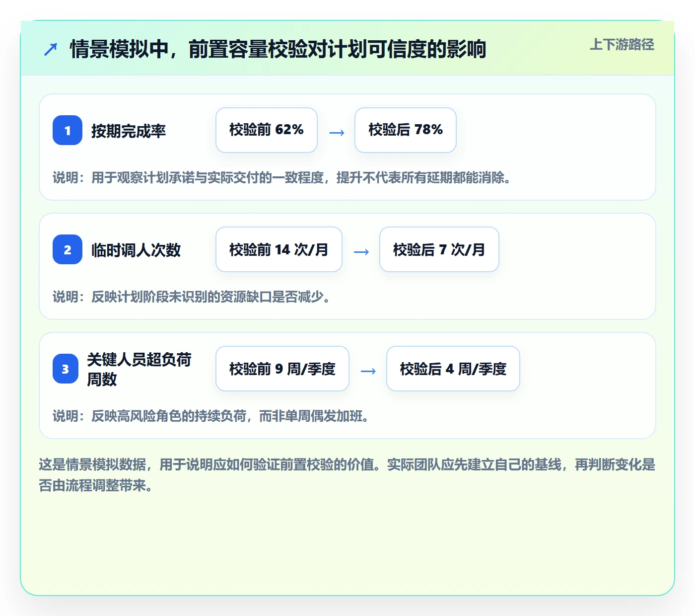Screen dimensions: 695x616
Task: Click the footer paragraph starting 这是情景模拟数据
Action: [347, 475]
